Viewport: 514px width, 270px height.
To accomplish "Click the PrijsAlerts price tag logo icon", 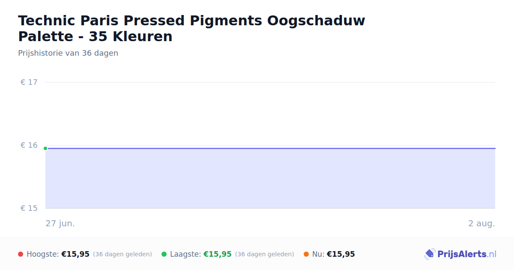I will tap(430, 254).
